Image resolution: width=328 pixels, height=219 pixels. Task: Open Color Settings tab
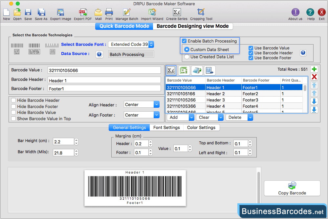(201, 128)
